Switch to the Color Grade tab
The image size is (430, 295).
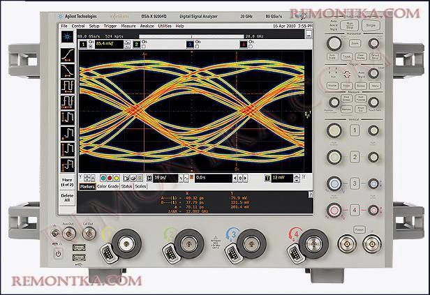107,186
